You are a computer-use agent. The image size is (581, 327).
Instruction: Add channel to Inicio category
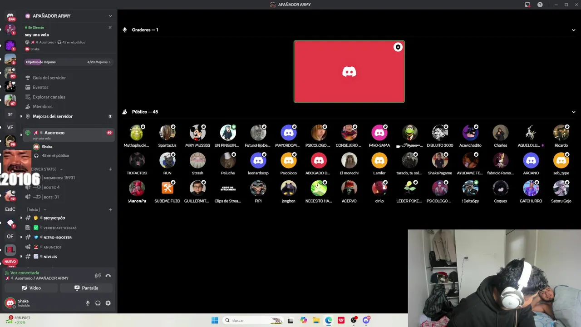(x=110, y=209)
